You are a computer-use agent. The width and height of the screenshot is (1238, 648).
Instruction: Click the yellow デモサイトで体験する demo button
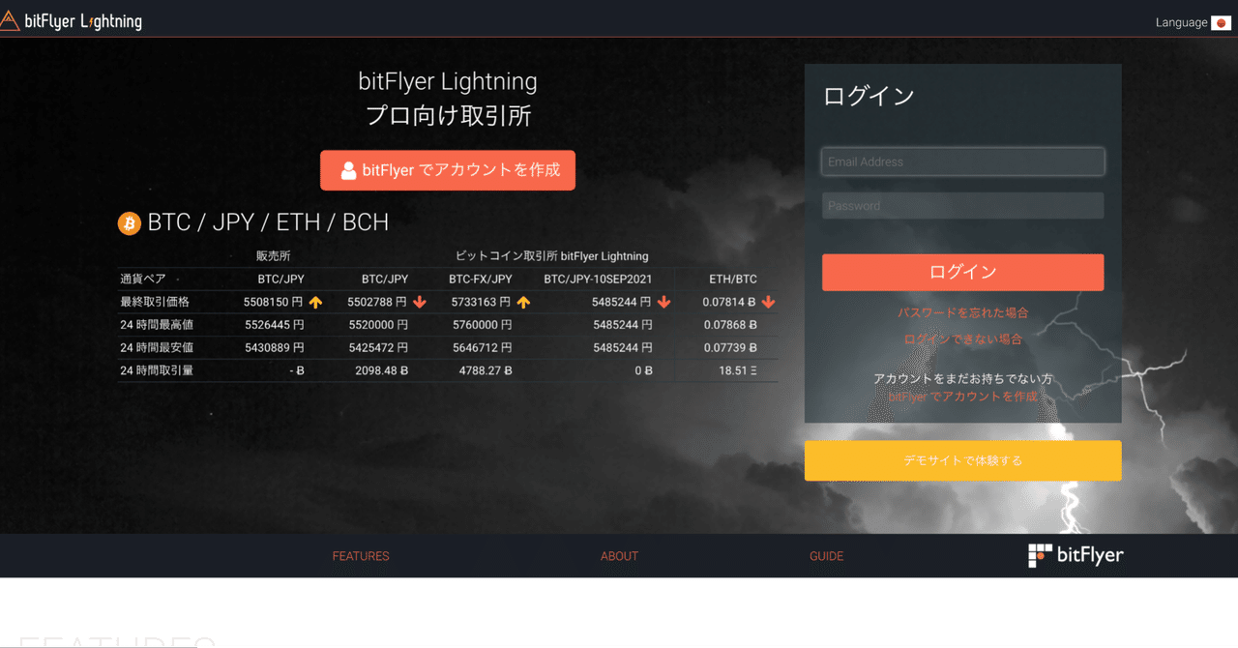pyautogui.click(x=962, y=460)
